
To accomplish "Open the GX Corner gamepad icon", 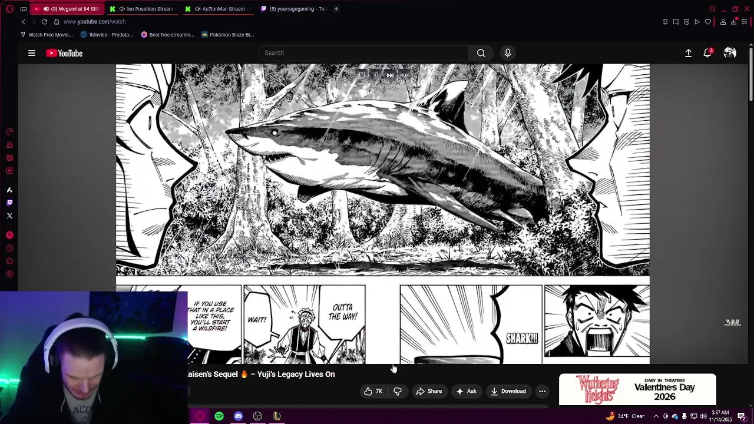I will coord(23,9).
